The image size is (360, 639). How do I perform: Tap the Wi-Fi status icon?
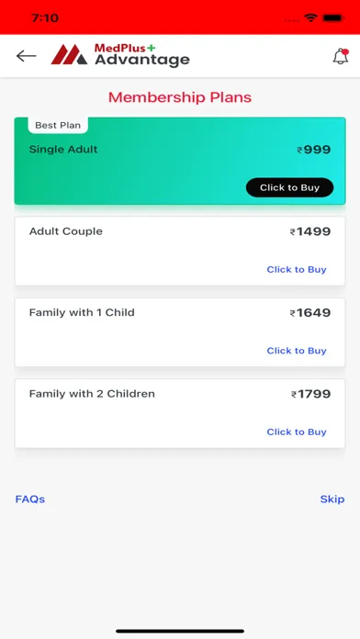point(310,18)
